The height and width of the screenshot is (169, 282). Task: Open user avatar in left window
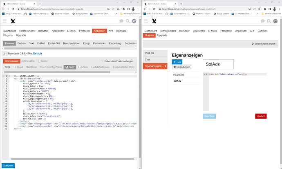click(x=134, y=21)
